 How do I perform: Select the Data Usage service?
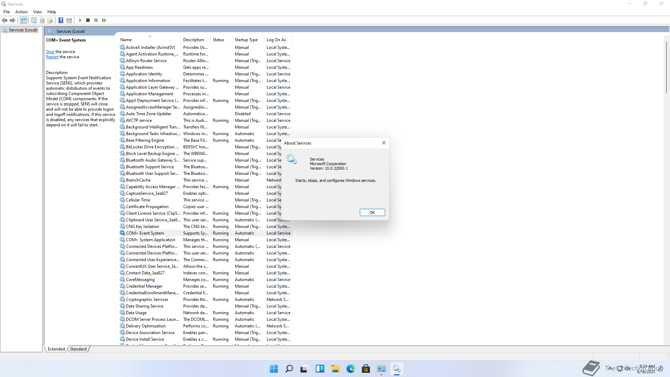(205, 312)
